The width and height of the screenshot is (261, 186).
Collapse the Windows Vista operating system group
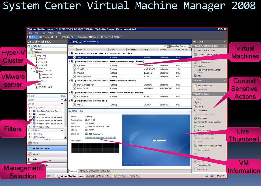(x=70, y=101)
